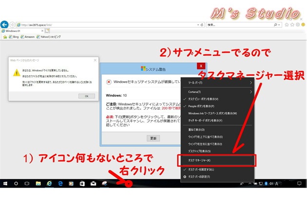The image size is (307, 204).
Task: Expand the ツールバー(T) submenu
Action: pyautogui.click(x=217, y=83)
